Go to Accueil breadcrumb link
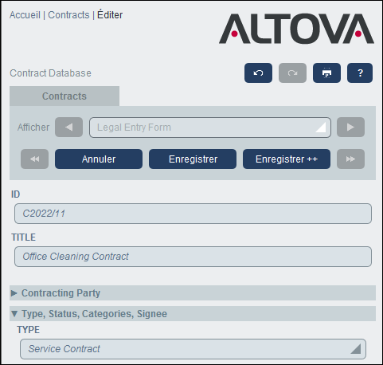 (x=25, y=15)
